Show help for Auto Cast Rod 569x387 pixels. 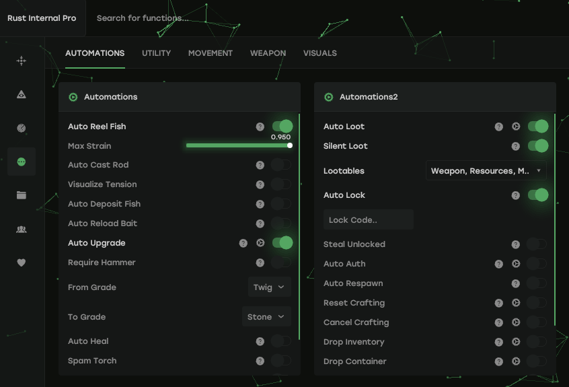point(260,165)
